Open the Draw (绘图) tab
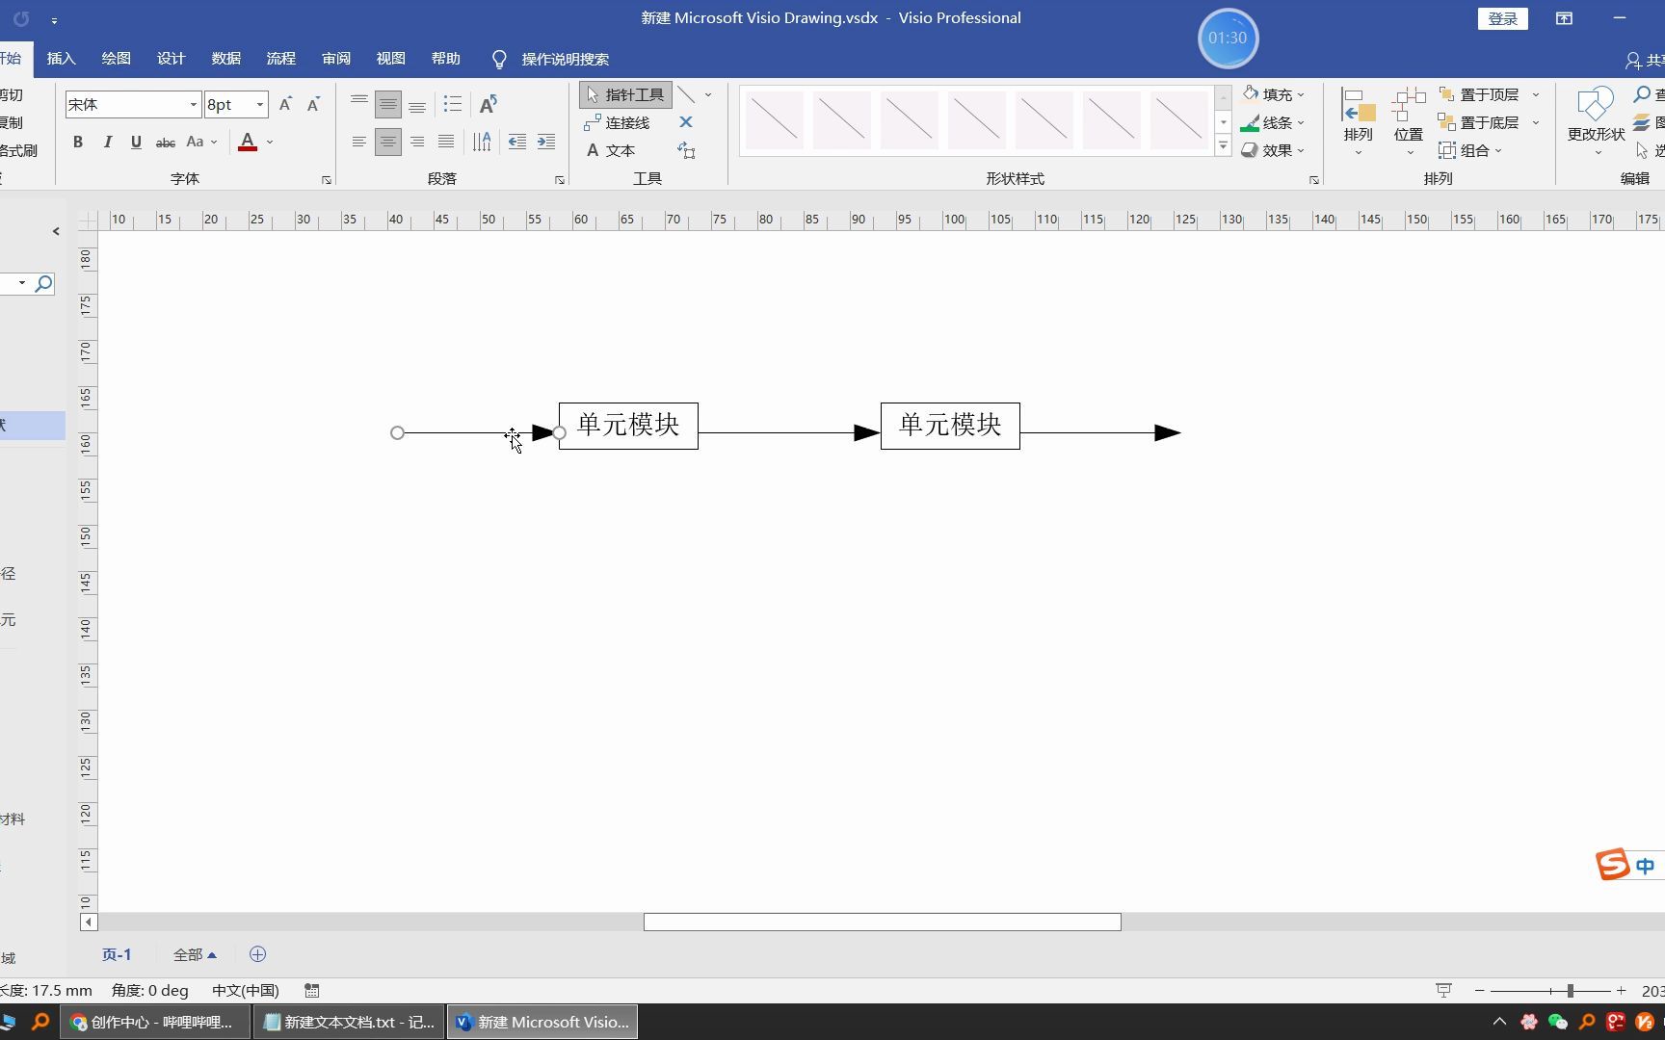Screen dimensions: 1665x1040 [x=116, y=59]
